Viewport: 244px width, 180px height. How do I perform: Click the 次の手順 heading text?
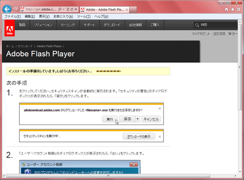pyautogui.click(x=17, y=83)
